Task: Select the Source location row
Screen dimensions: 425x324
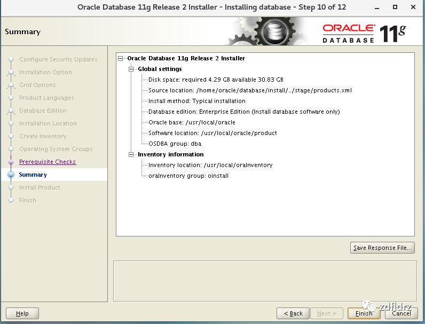Action: click(250, 90)
